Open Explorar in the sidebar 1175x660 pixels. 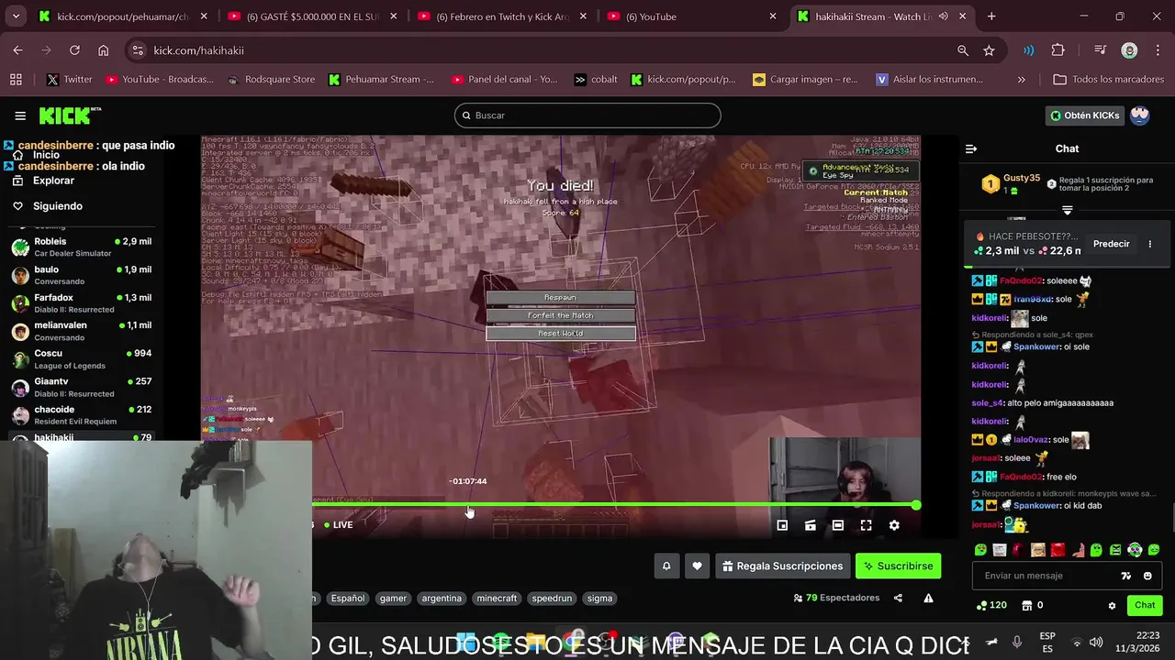coord(53,181)
